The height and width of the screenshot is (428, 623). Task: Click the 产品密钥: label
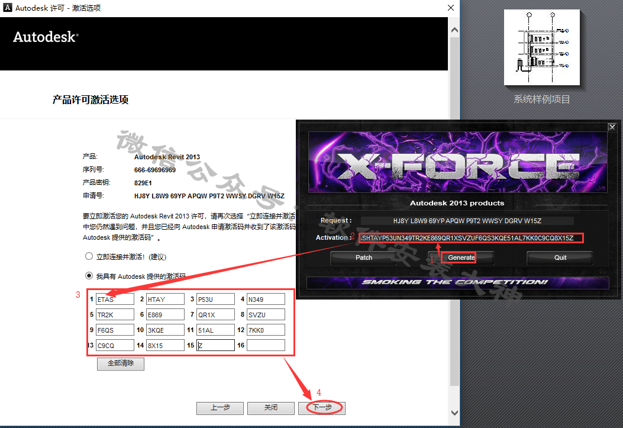click(96, 182)
